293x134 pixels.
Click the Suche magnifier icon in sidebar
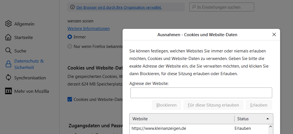(x=8, y=51)
